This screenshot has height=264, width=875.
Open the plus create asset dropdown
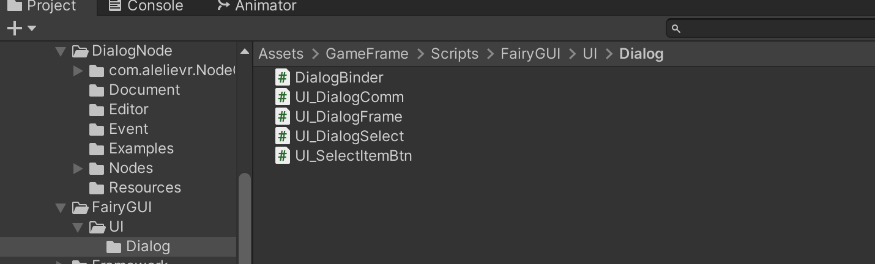(21, 28)
